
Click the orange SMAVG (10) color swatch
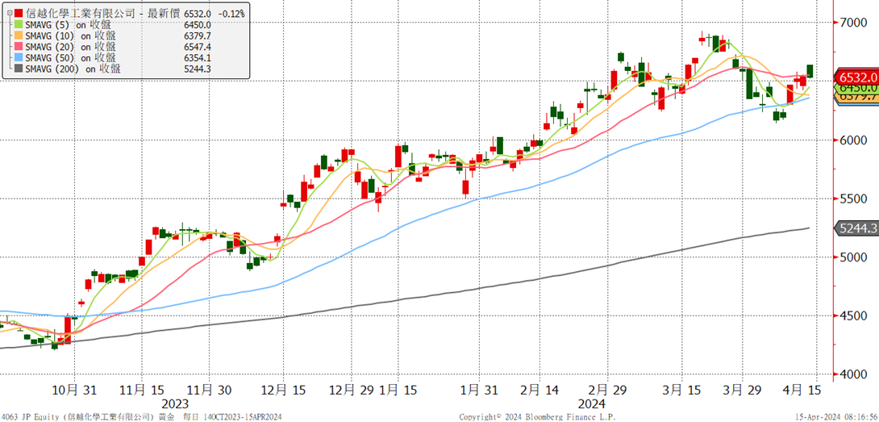17,36
